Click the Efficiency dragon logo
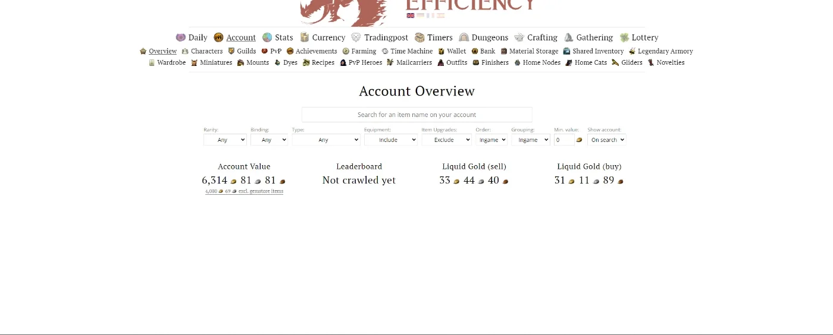Screen dimensions: 833x335 [343, 12]
